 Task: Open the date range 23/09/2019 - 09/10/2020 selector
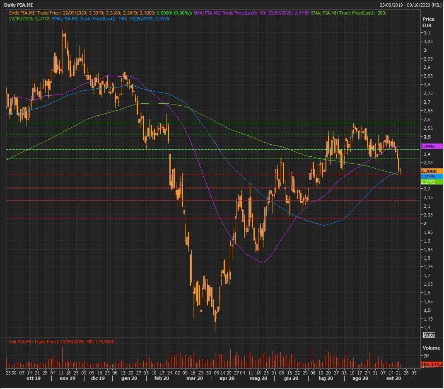point(410,5)
